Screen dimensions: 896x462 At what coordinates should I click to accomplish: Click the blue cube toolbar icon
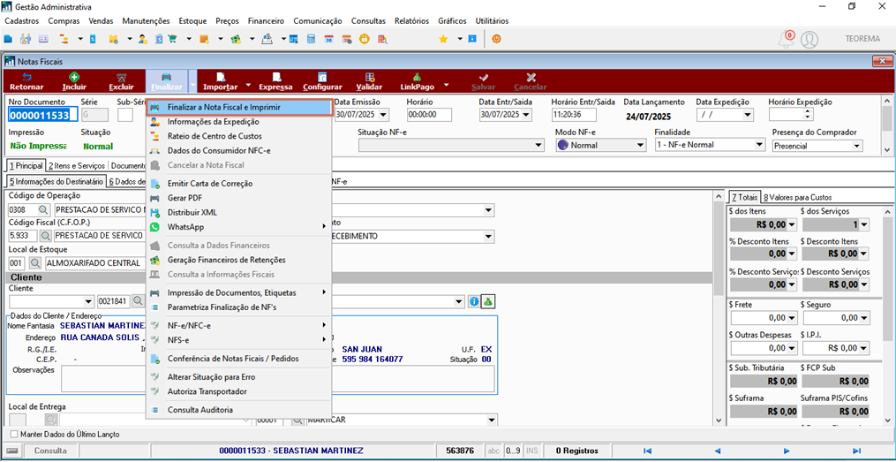(7, 39)
